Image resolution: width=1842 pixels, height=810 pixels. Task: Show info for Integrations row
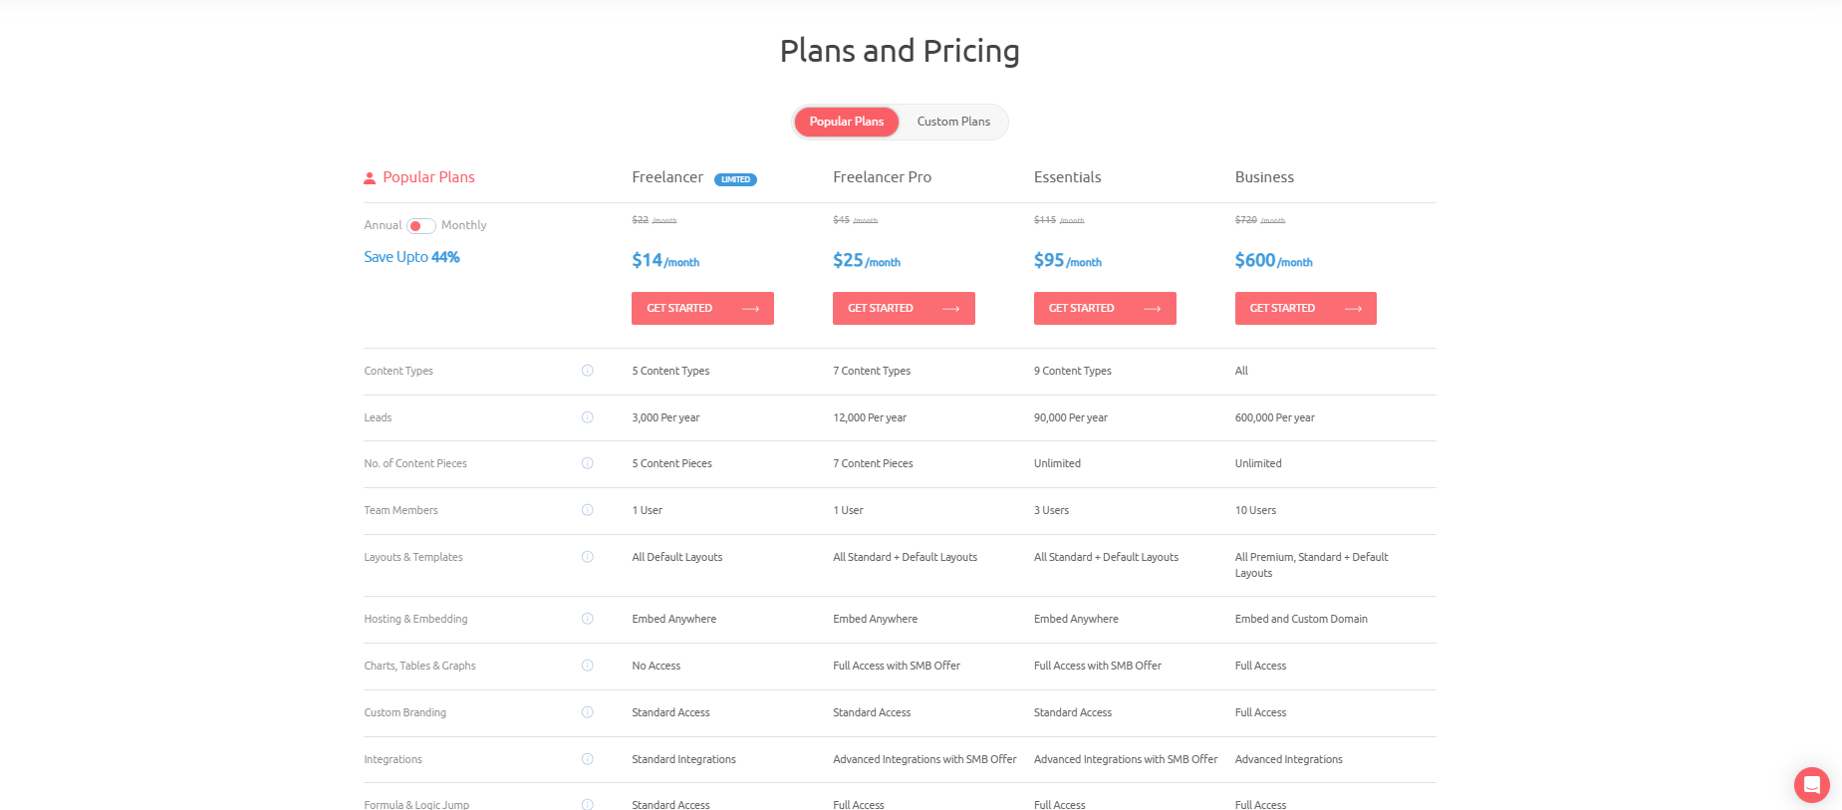(588, 759)
